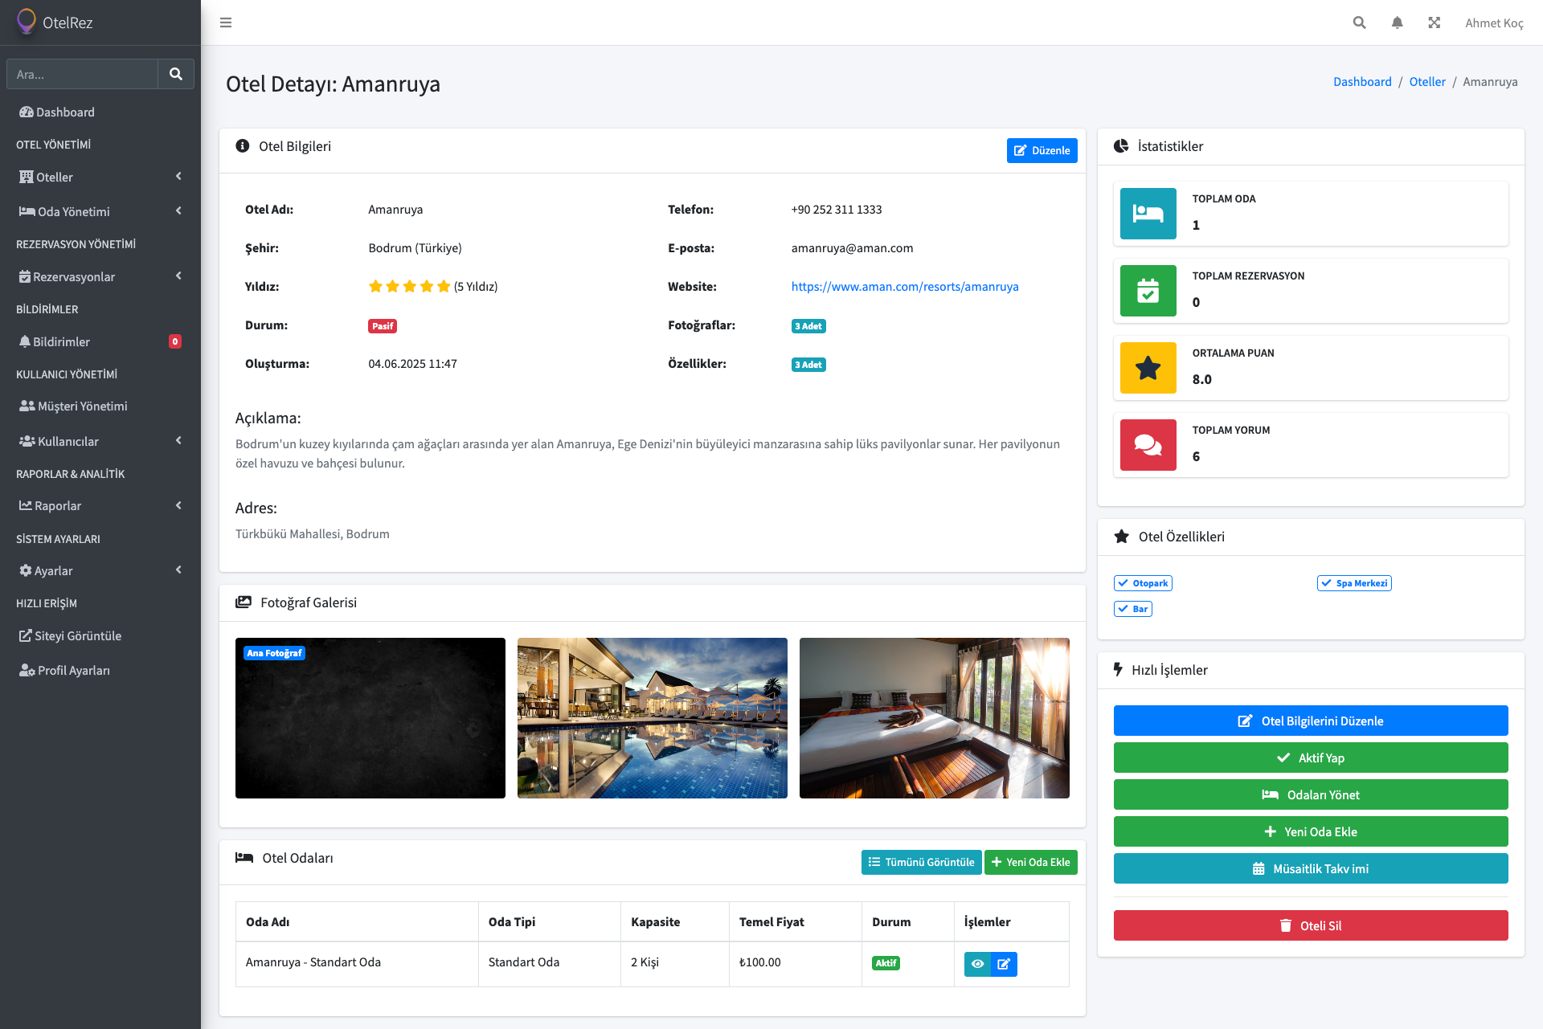Click the info icon beside Otel Bilgileri
1543x1029 pixels.
[242, 146]
